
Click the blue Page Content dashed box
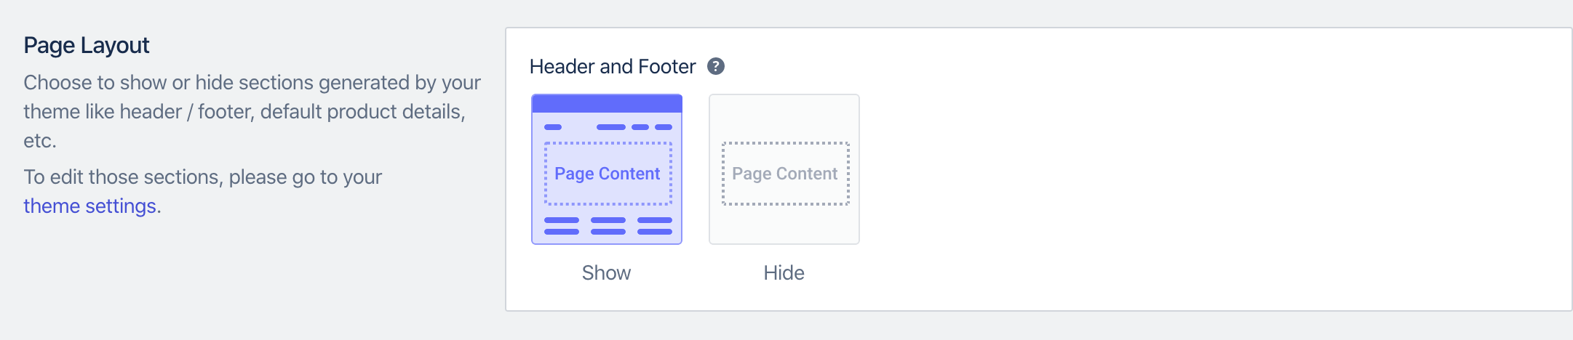point(608,174)
